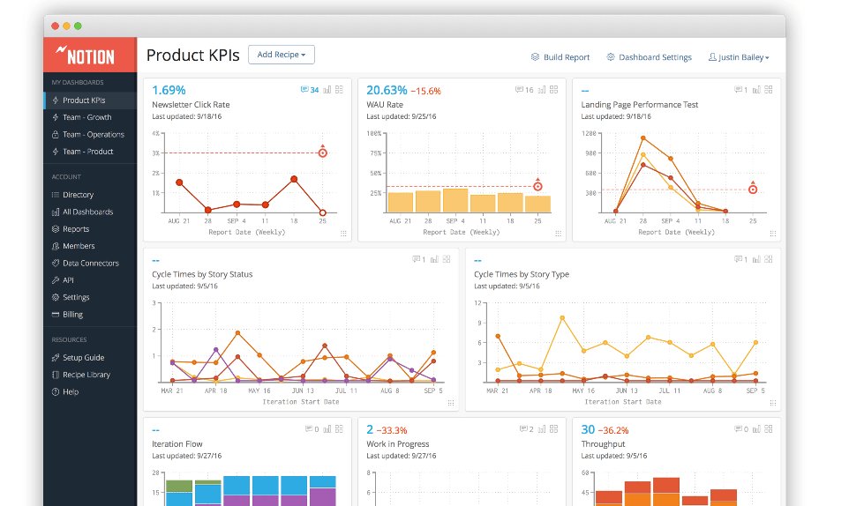The height and width of the screenshot is (506, 849).
Task: Click the chart icon on Cycle Times by Story Type
Action: click(756, 259)
